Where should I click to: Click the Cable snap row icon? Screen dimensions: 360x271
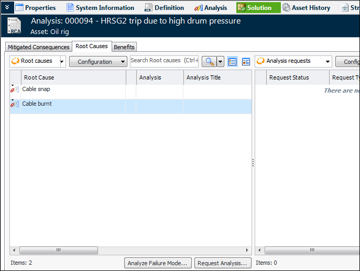[15, 89]
